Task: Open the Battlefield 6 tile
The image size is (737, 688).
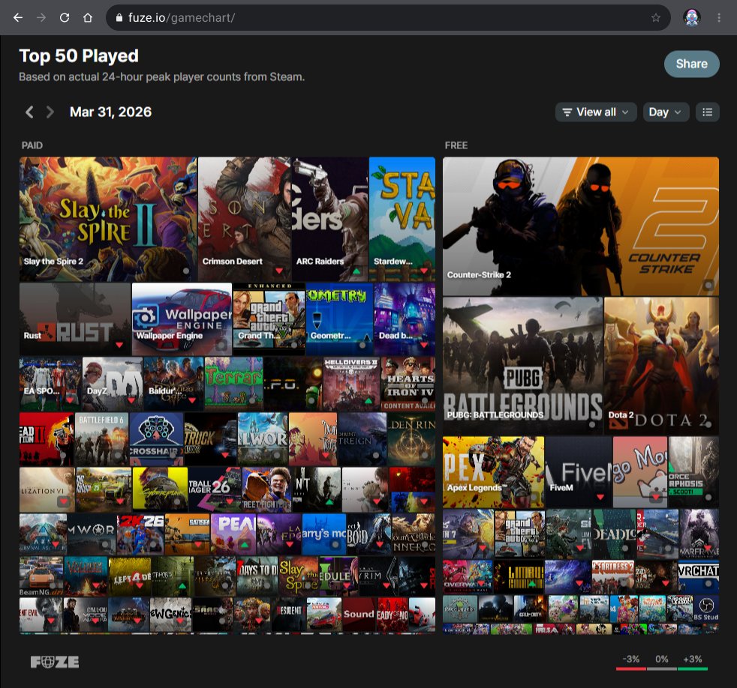Action: 101,439
